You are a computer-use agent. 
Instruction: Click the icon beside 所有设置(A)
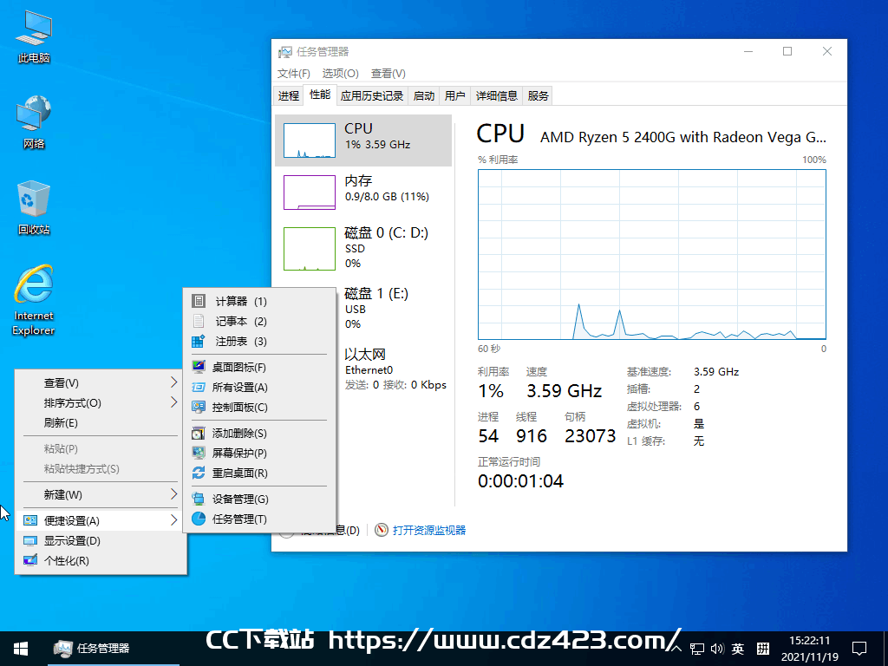pyautogui.click(x=199, y=388)
